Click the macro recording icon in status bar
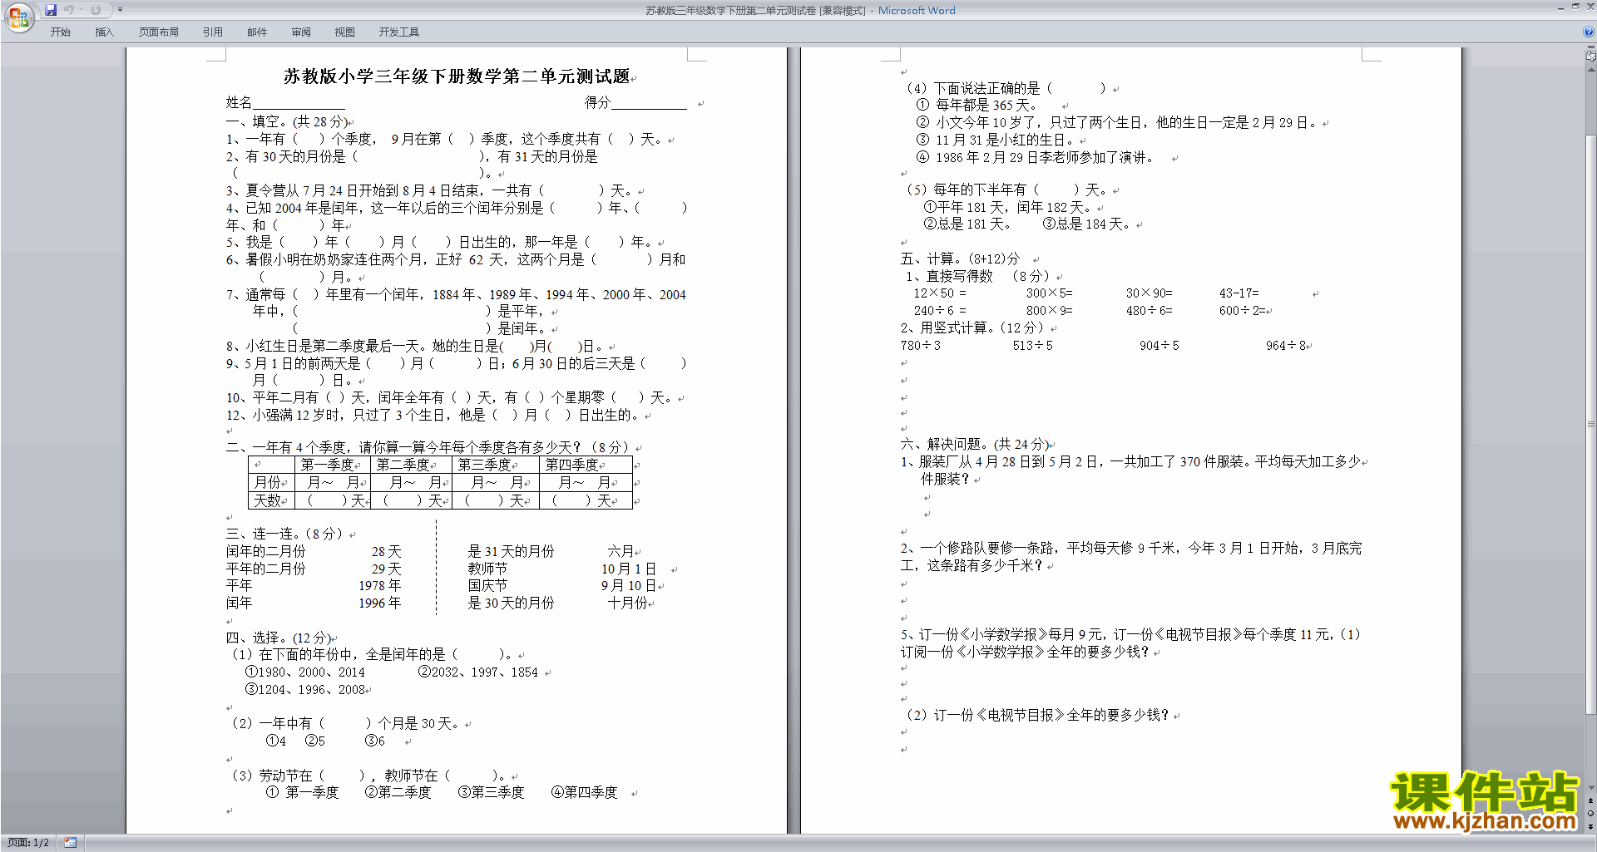The width and height of the screenshot is (1597, 852). pyautogui.click(x=71, y=843)
